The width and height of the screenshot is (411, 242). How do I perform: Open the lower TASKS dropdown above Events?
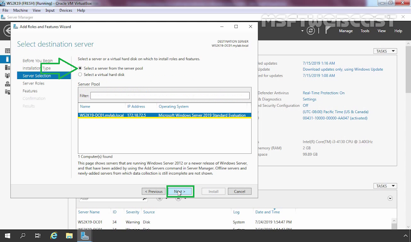[385, 186]
